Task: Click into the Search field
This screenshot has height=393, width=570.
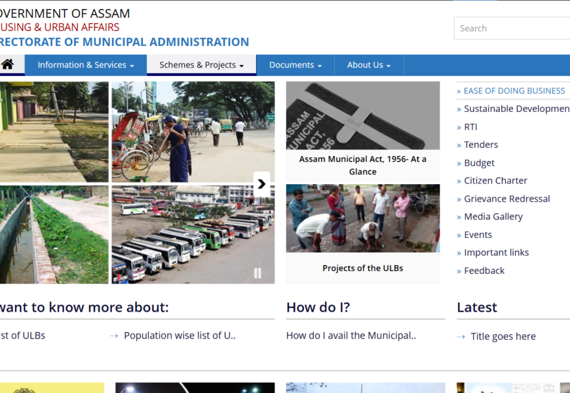Action: tap(512, 28)
